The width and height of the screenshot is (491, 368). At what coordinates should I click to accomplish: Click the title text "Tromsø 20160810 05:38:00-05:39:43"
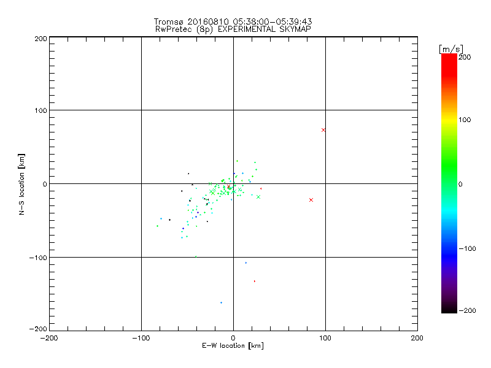[233, 21]
